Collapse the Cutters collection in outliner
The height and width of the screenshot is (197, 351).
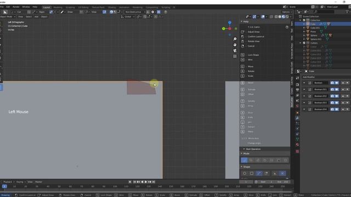tap(301, 43)
